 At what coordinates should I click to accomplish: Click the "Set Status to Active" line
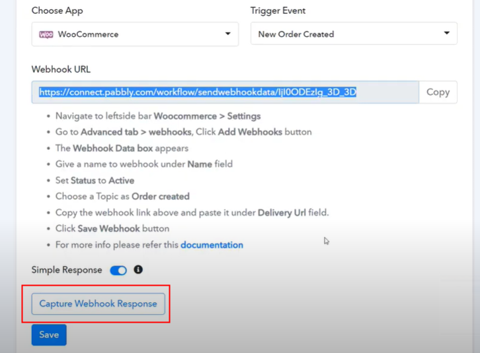click(x=95, y=180)
